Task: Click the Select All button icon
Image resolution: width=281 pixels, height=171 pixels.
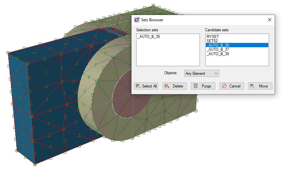Action: click(x=138, y=86)
